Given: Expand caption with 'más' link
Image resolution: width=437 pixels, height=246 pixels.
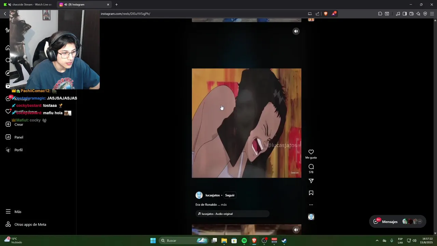Looking at the screenshot, I should pyautogui.click(x=224, y=205).
